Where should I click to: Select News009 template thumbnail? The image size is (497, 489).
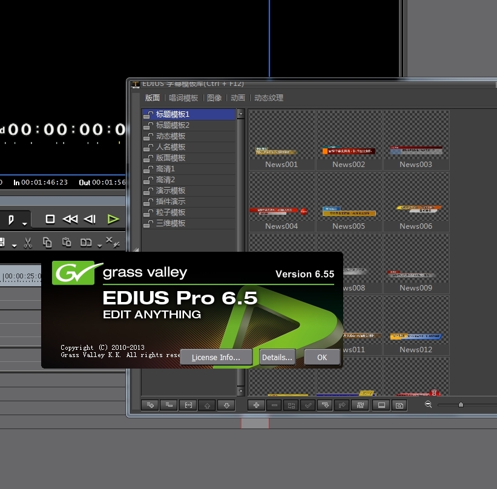point(416,264)
